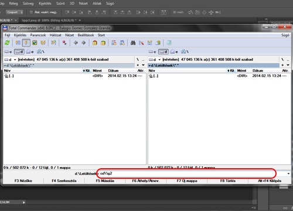Click F4 Szerkesztés button
Image resolution: width=293 pixels, height=211 pixels.
pyautogui.click(x=64, y=181)
